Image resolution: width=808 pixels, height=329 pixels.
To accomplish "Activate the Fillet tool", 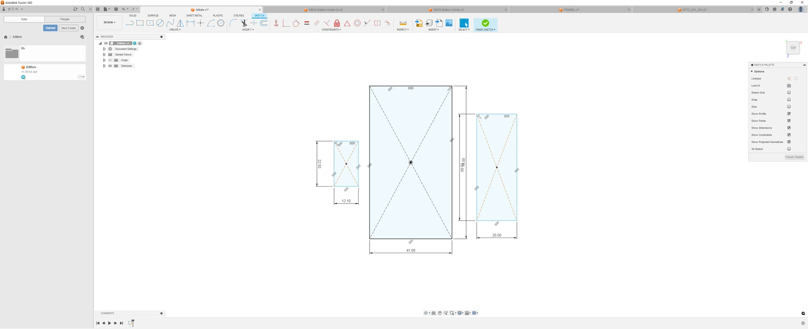I will pos(233,23).
